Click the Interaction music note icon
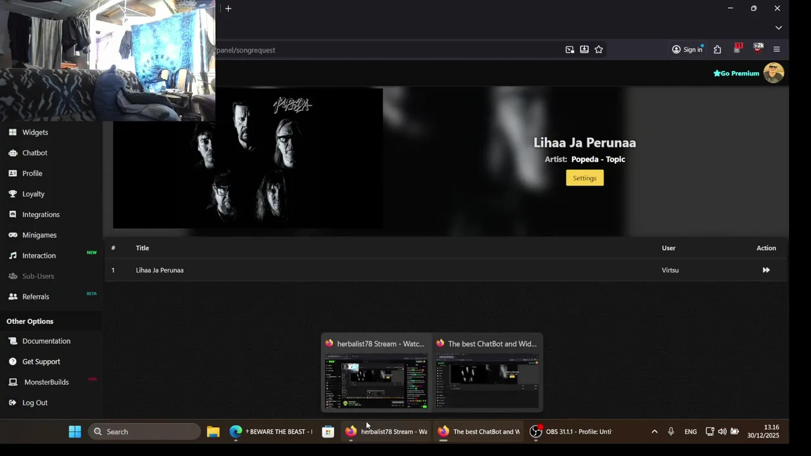Viewport: 811px width, 456px height. point(13,256)
